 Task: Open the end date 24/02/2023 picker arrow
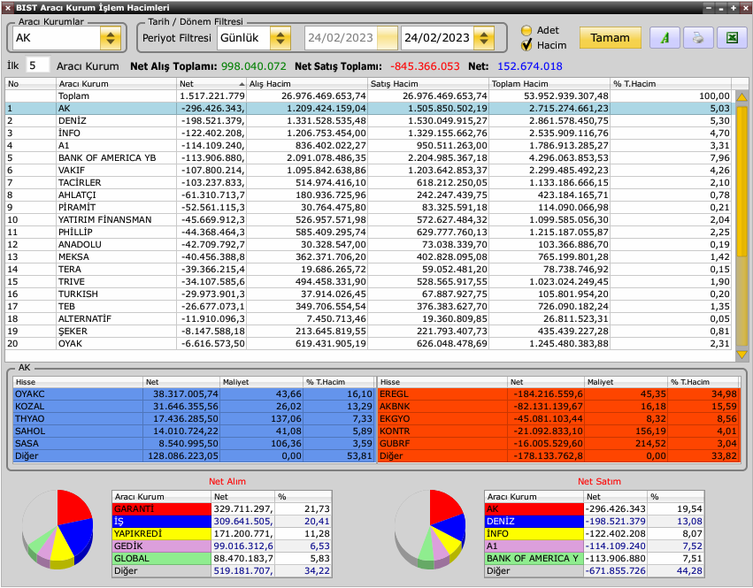pos(484,38)
